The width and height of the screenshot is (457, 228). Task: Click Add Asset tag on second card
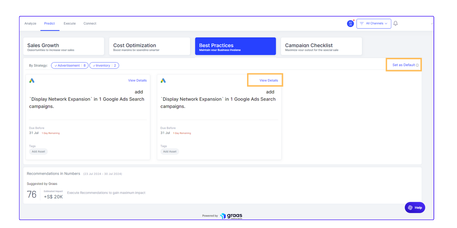click(170, 152)
